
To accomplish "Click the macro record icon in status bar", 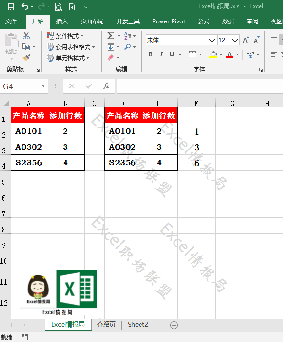I will (25, 337).
